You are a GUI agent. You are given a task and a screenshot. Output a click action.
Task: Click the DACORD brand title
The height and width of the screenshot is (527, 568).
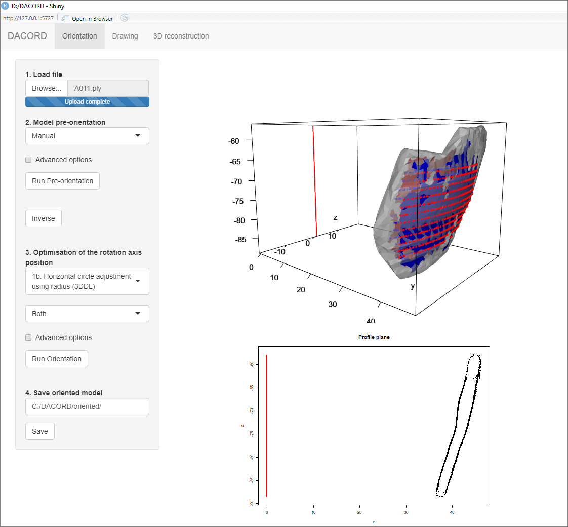coord(27,36)
